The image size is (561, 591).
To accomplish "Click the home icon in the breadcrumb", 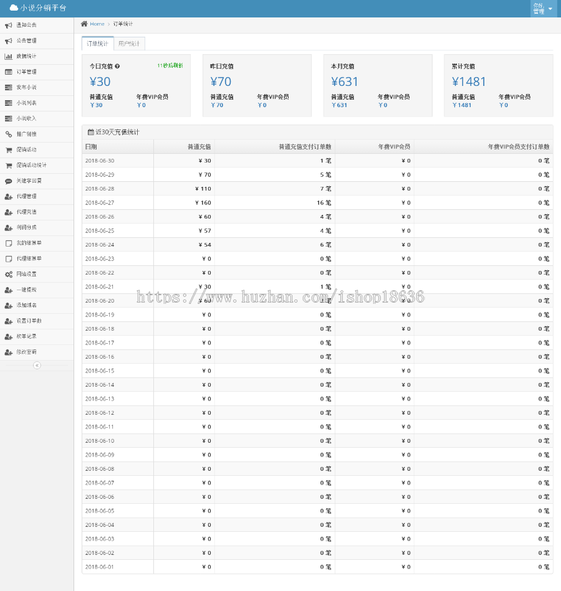I will coord(84,24).
